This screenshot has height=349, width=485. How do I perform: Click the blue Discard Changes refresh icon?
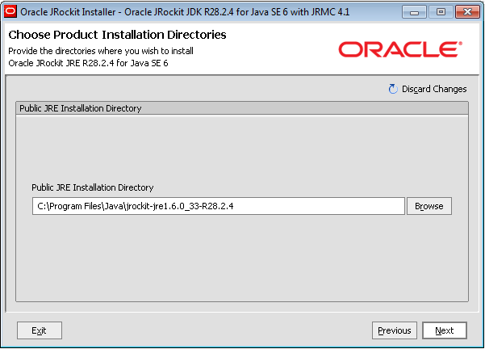pyautogui.click(x=393, y=89)
